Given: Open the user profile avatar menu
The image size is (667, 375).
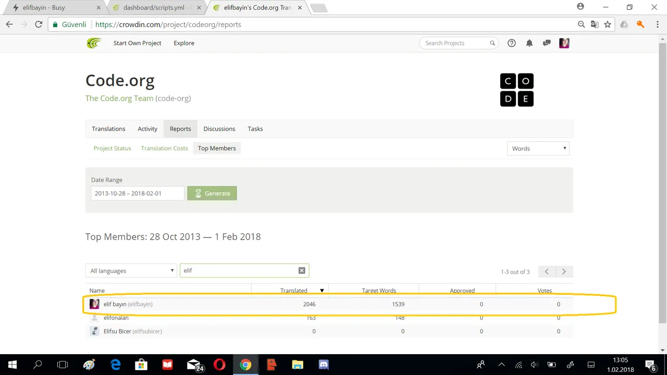Looking at the screenshot, I should pos(564,43).
